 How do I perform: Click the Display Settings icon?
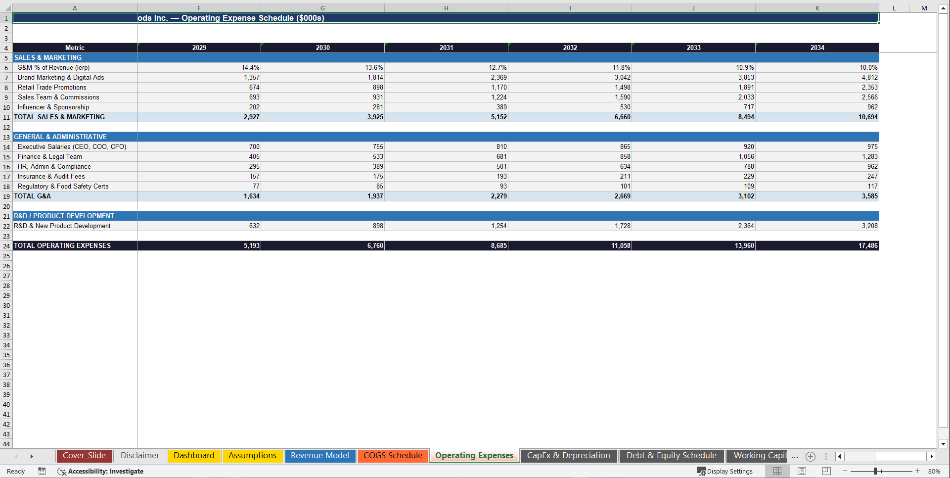click(725, 471)
